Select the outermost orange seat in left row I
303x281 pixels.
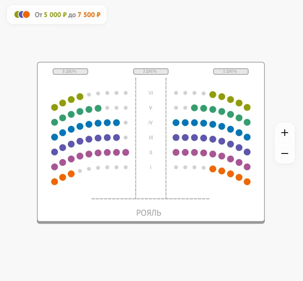coord(54,182)
